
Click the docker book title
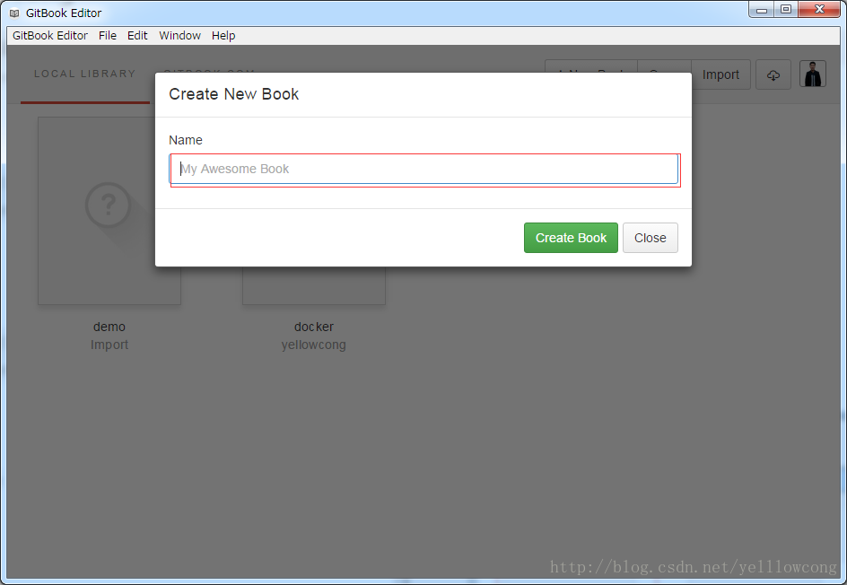pyautogui.click(x=314, y=327)
